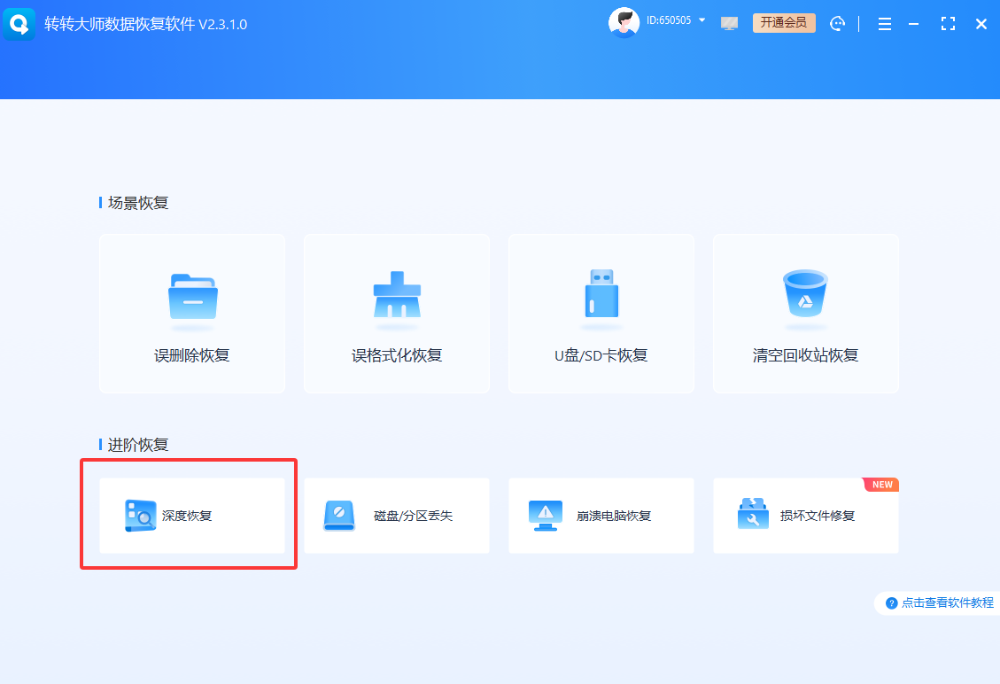Click the 开通会员 button
Screen dimensions: 1000x684
[784, 23]
